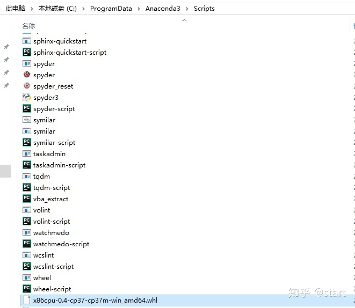Click the volint application icon

click(x=27, y=210)
